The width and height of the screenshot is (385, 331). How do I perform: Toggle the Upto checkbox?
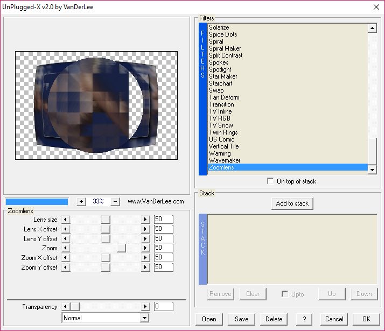pos(285,294)
